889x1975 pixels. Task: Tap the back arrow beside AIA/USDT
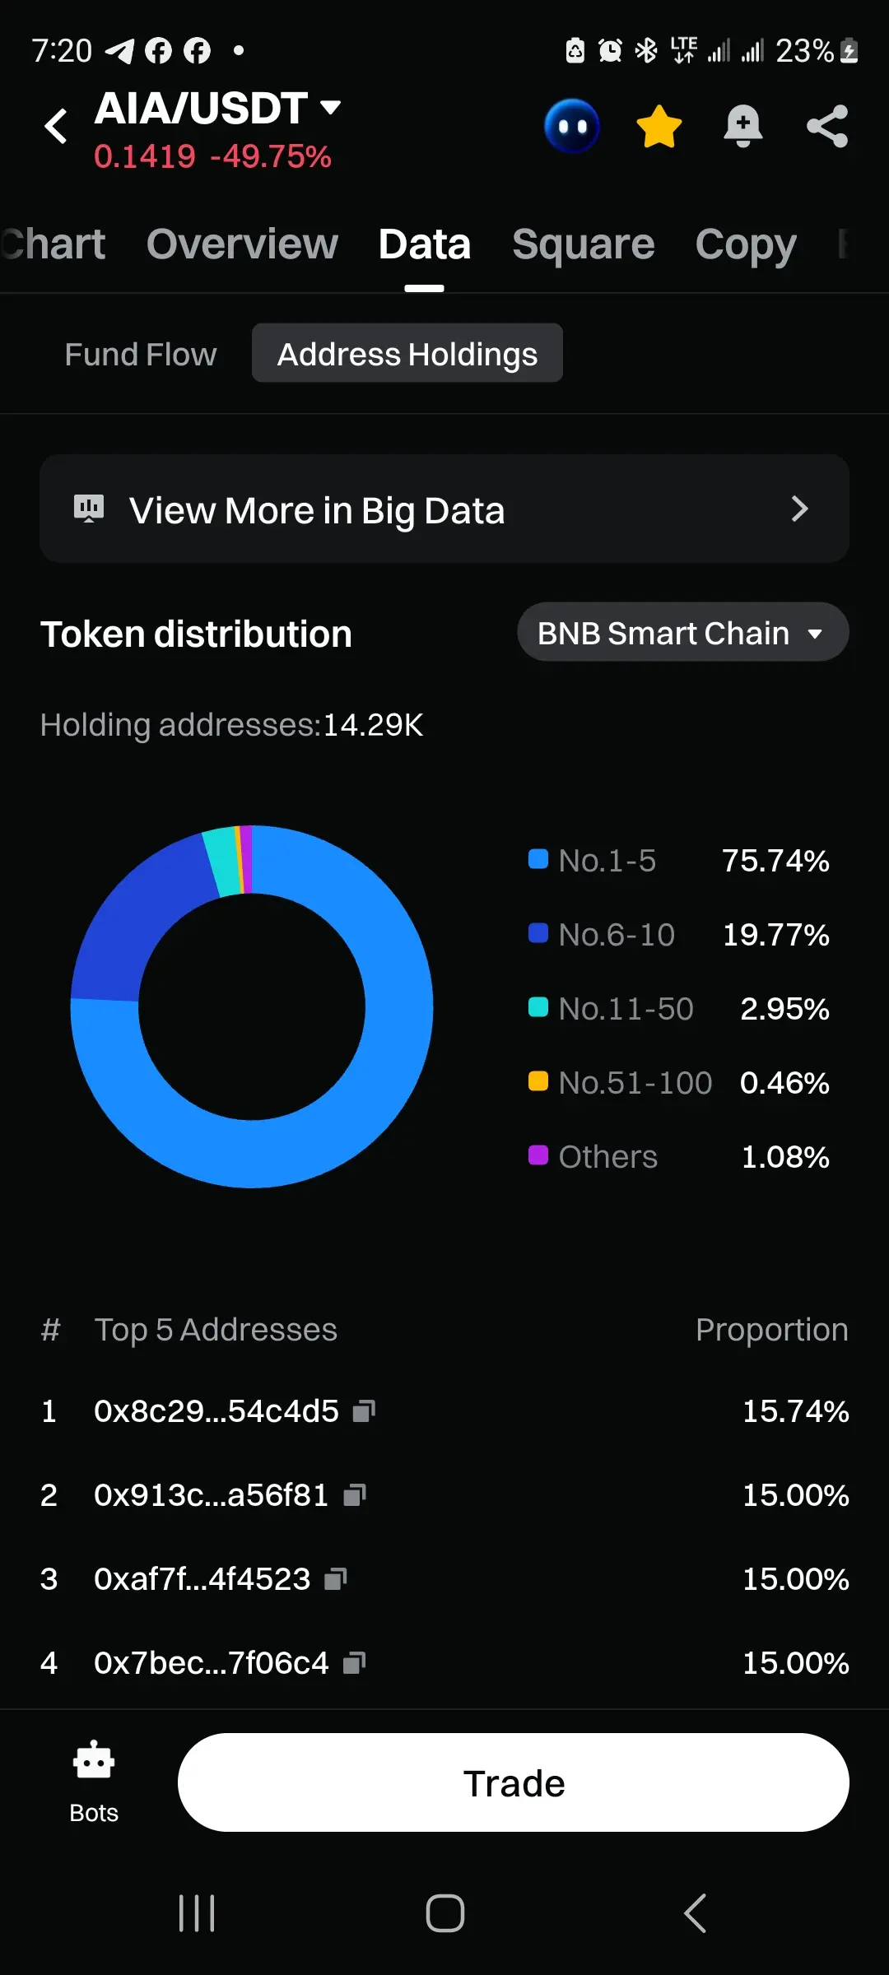tap(56, 127)
